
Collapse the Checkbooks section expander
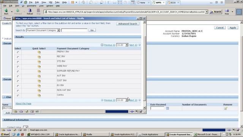[3, 97]
